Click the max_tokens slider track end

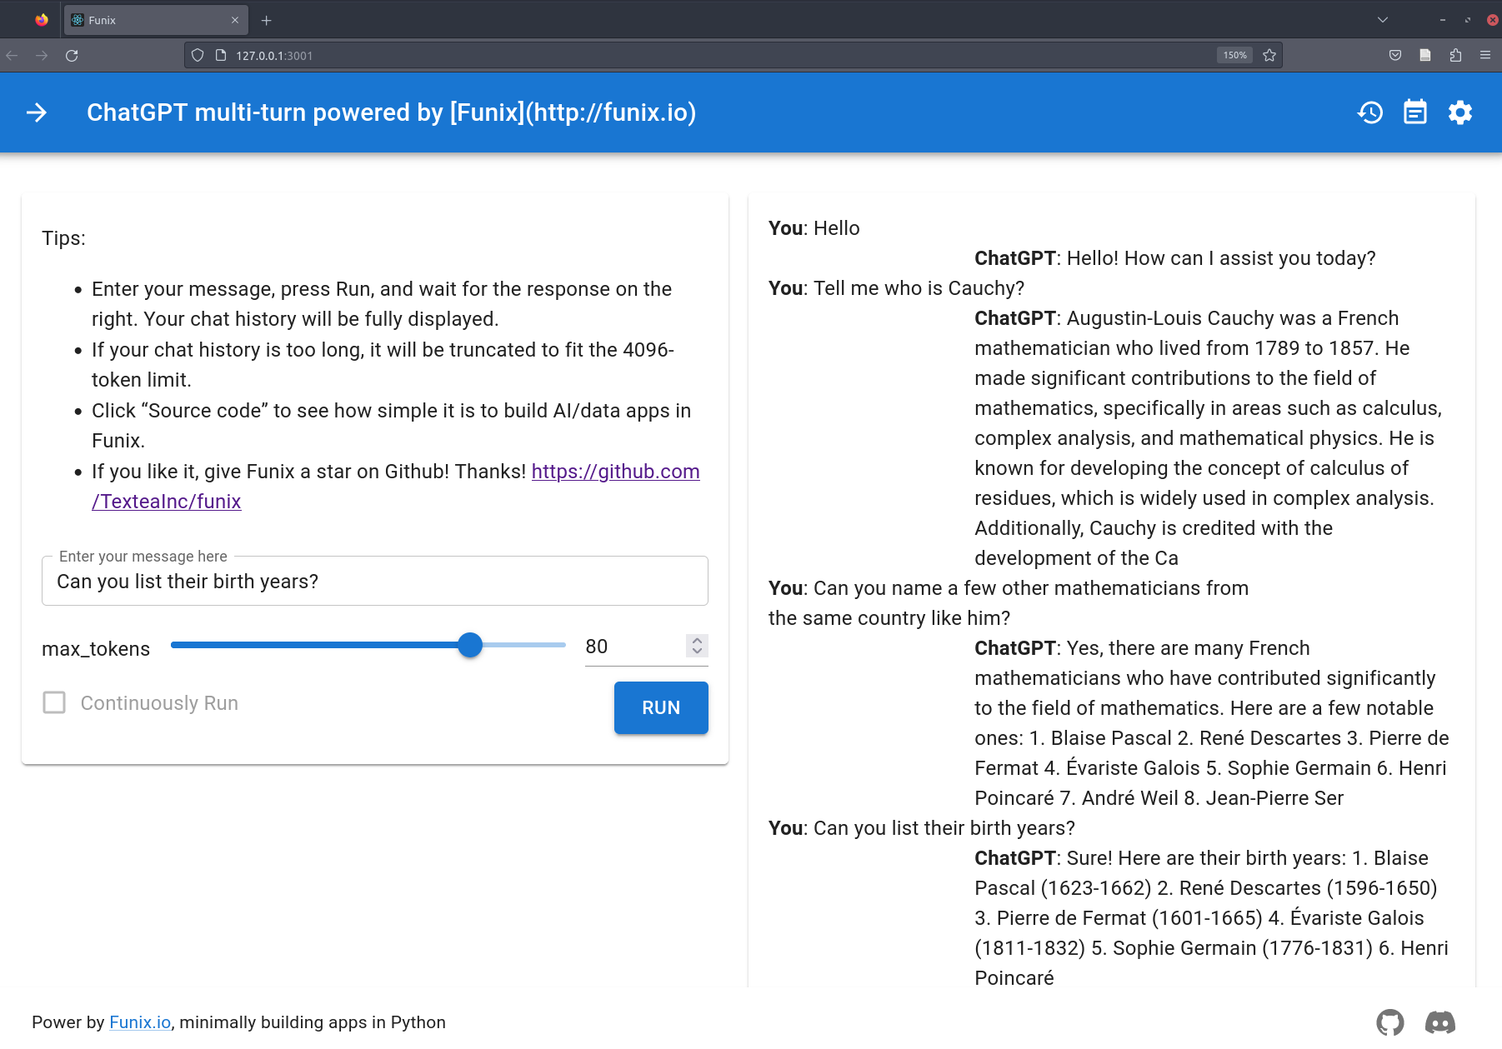[563, 645]
